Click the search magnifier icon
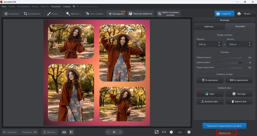 (74, 6)
